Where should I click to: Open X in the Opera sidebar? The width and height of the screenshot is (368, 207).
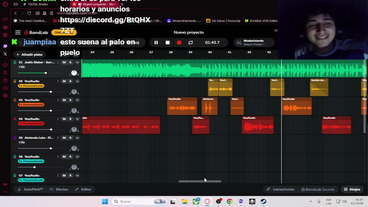click(x=5, y=54)
